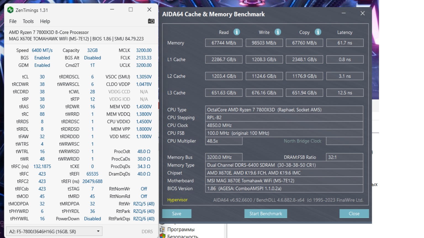Click the L1 Cache Write 1208.3 GB/s value

[x=264, y=59]
